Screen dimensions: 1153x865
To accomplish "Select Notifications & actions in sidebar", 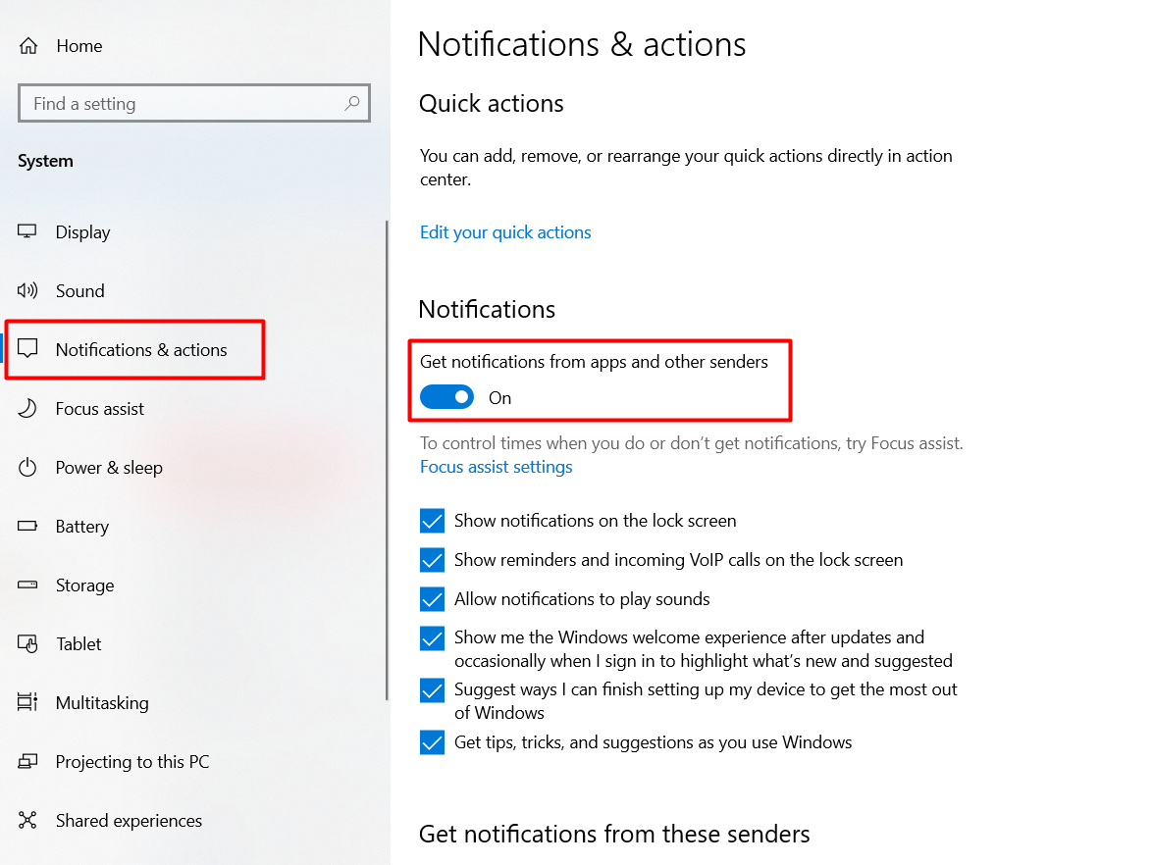I will 141,350.
